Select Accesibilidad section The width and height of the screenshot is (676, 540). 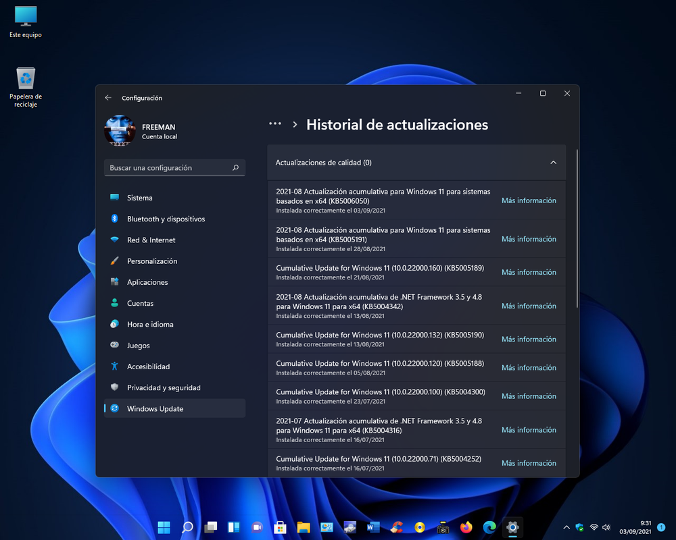pyautogui.click(x=174, y=367)
